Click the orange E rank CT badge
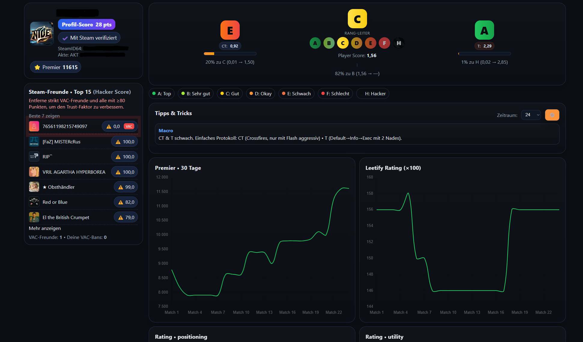This screenshot has width=583, height=342. [x=230, y=30]
